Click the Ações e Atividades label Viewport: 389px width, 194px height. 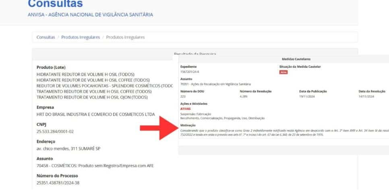coord(194,104)
